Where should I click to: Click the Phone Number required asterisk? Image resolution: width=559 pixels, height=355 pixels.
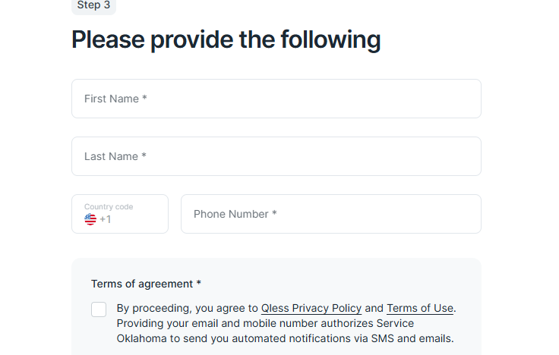click(x=274, y=213)
